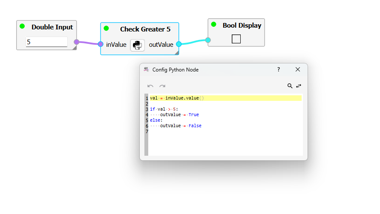Viewport: 380px width, 214px height.
Task: Toggle the Bool Display checkbox
Action: coord(236,39)
